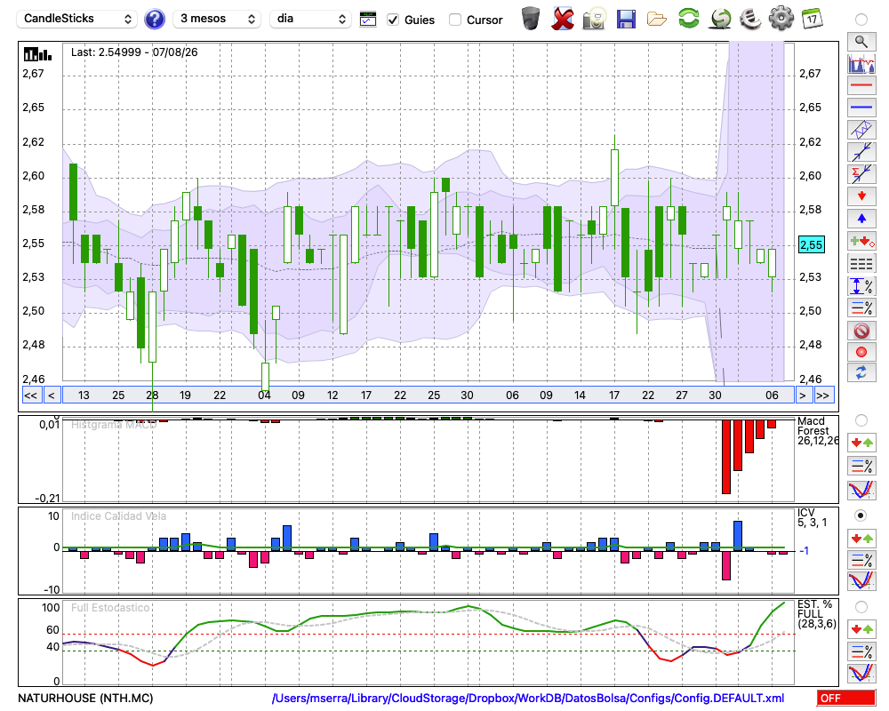The height and width of the screenshot is (711, 889).
Task: Click the green refresh arrows icon
Action: [x=688, y=19]
